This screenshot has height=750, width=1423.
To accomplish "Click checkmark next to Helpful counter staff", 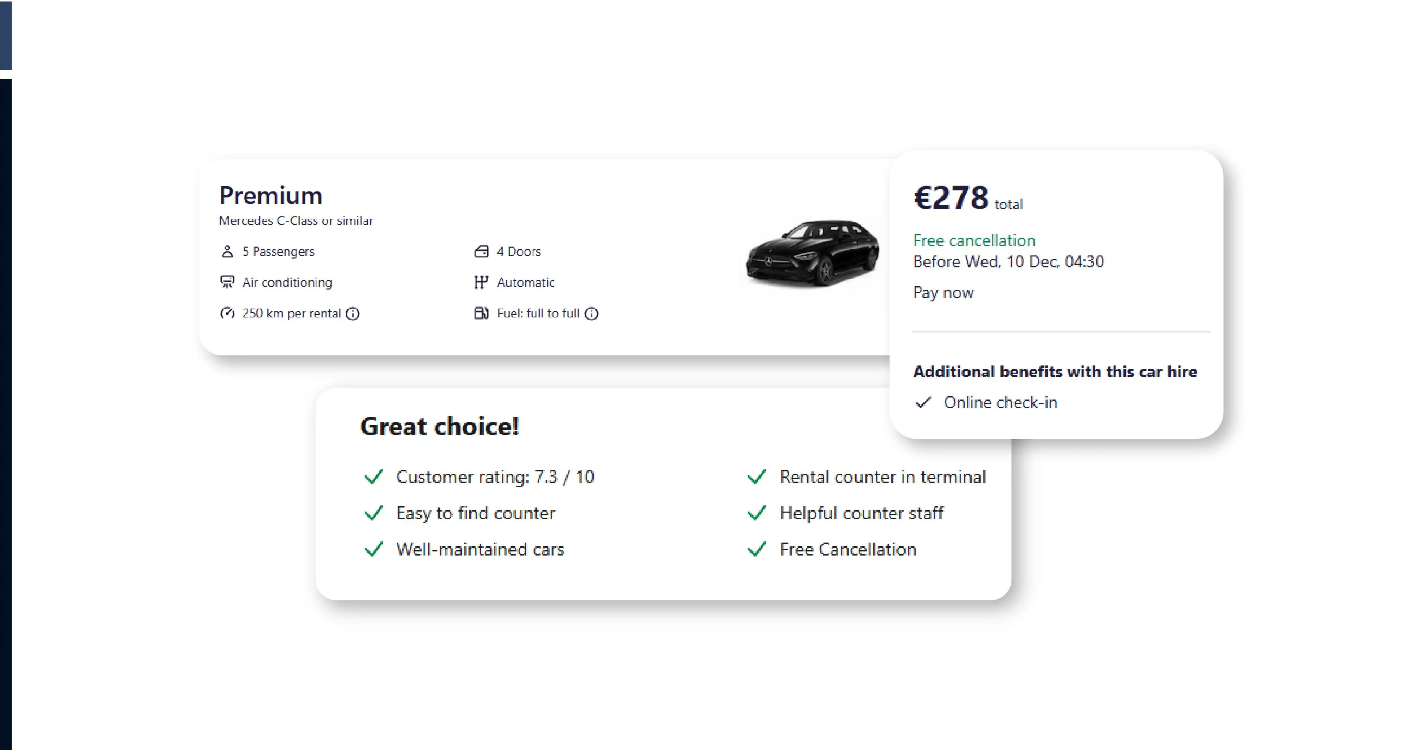I will [x=757, y=513].
